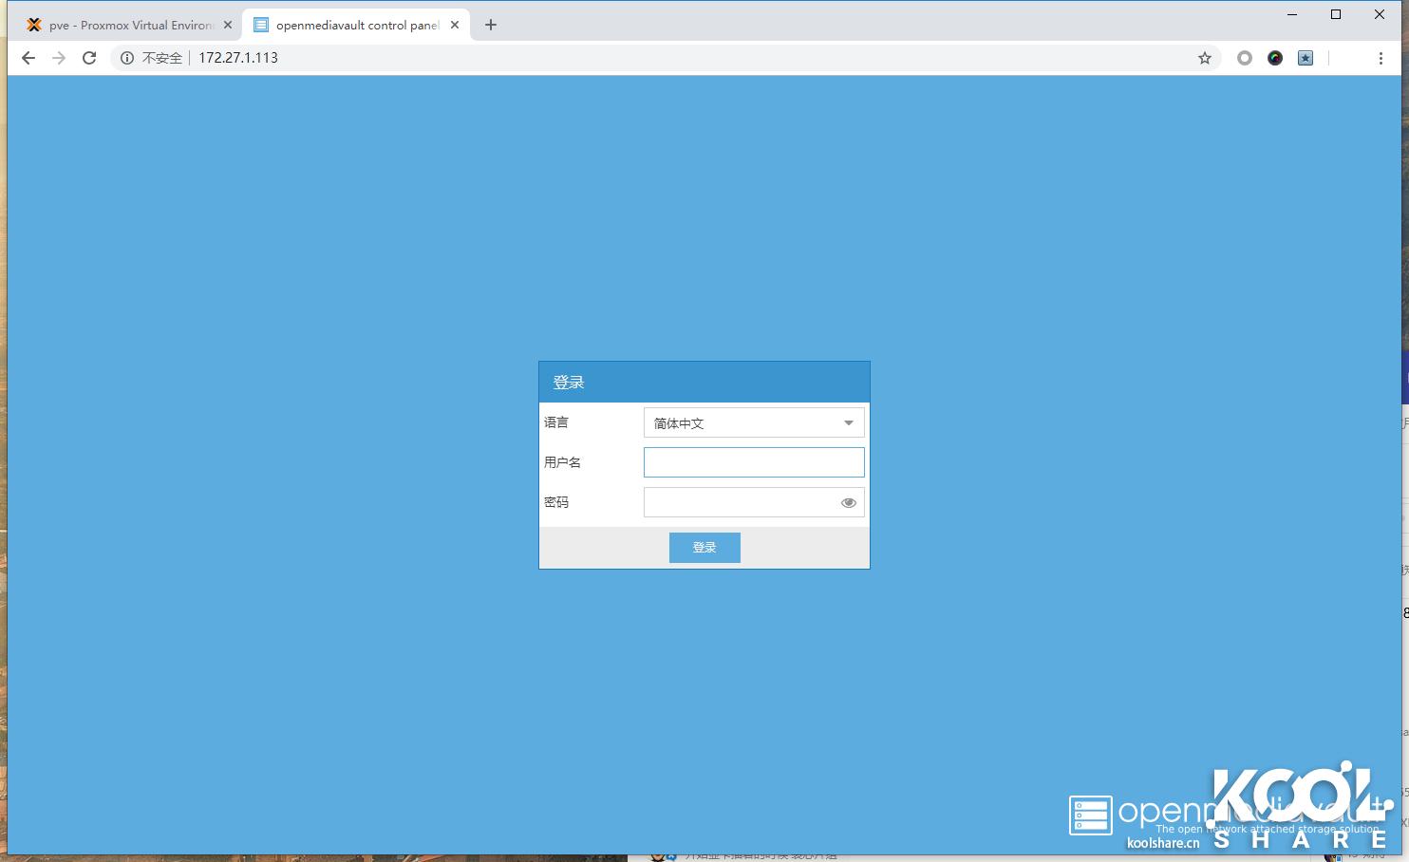
Task: Click the gray circular extension icon
Action: [1244, 58]
